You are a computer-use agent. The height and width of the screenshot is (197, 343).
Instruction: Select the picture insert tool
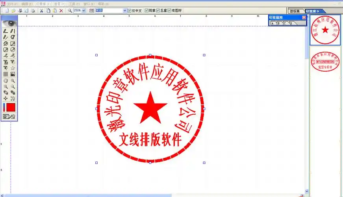[x=13, y=74]
